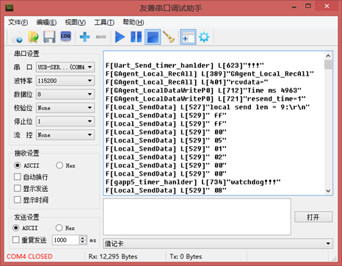This screenshot has height=266, width=342.
Task: Close the 友善串口调试助手 window
Action: coord(327,7)
